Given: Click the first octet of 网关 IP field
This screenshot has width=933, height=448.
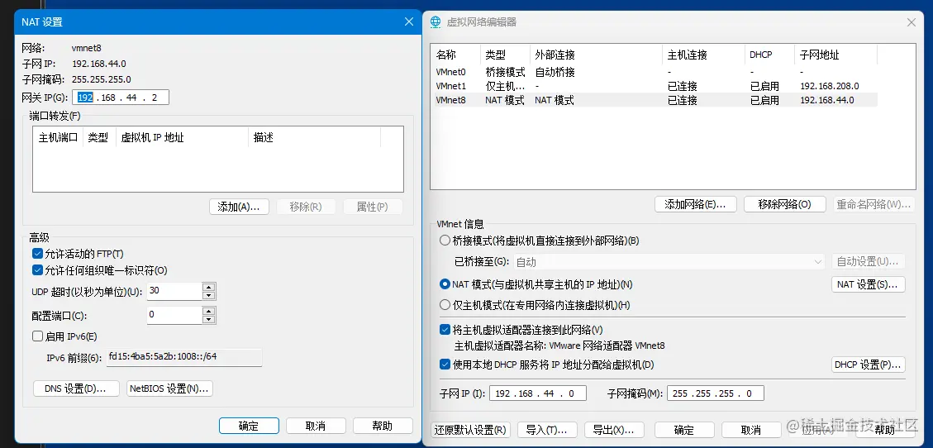Looking at the screenshot, I should pyautogui.click(x=86, y=98).
